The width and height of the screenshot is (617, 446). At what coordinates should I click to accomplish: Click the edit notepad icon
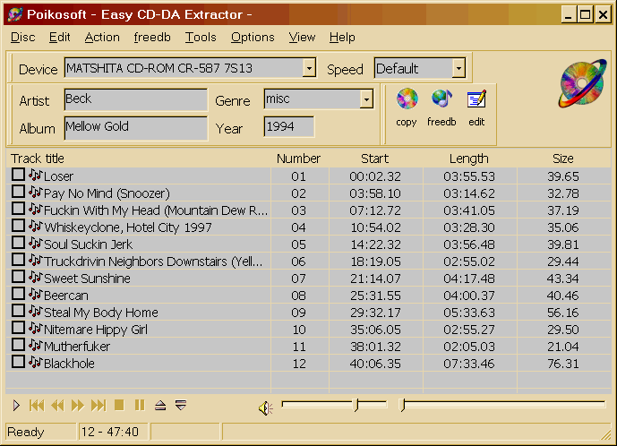click(x=476, y=99)
